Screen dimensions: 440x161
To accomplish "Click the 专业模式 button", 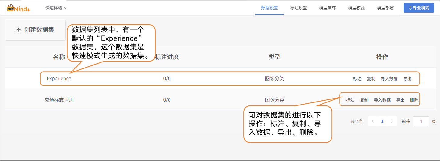I will 419,8.
